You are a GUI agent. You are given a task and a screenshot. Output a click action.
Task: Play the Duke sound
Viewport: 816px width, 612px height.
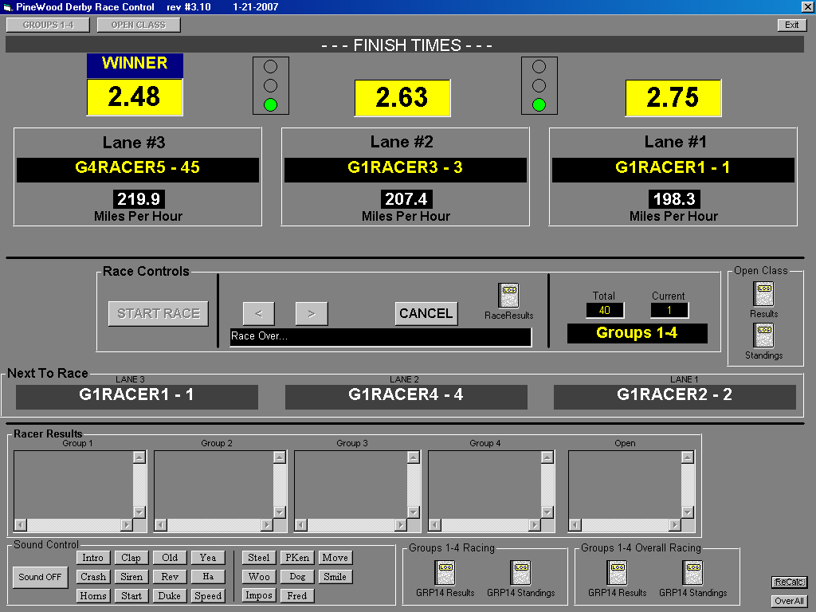170,596
